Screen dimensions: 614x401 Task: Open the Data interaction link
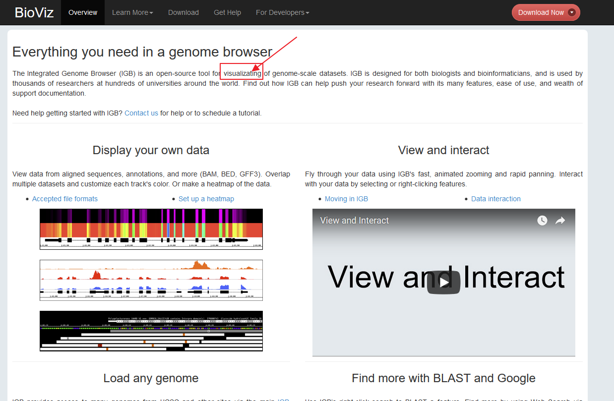[495, 199]
